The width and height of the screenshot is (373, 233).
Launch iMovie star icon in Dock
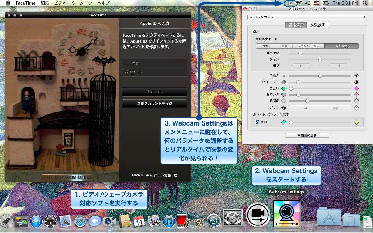[198, 222]
